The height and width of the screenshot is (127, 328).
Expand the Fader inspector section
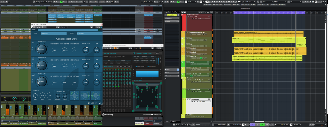point(172,73)
